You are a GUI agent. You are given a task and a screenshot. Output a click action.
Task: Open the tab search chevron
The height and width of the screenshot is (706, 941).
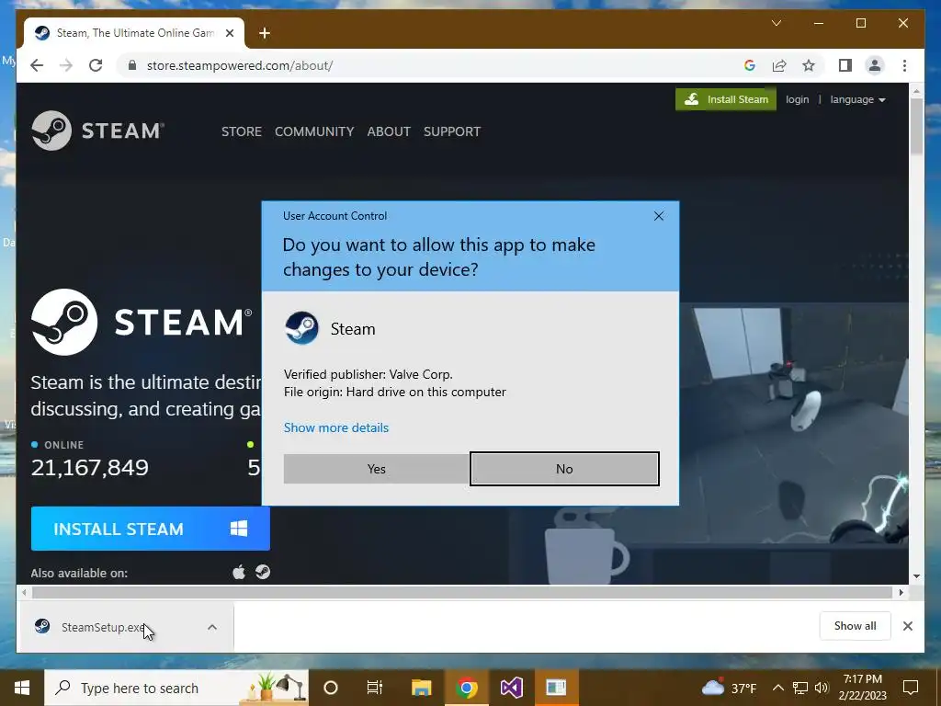[x=776, y=23]
